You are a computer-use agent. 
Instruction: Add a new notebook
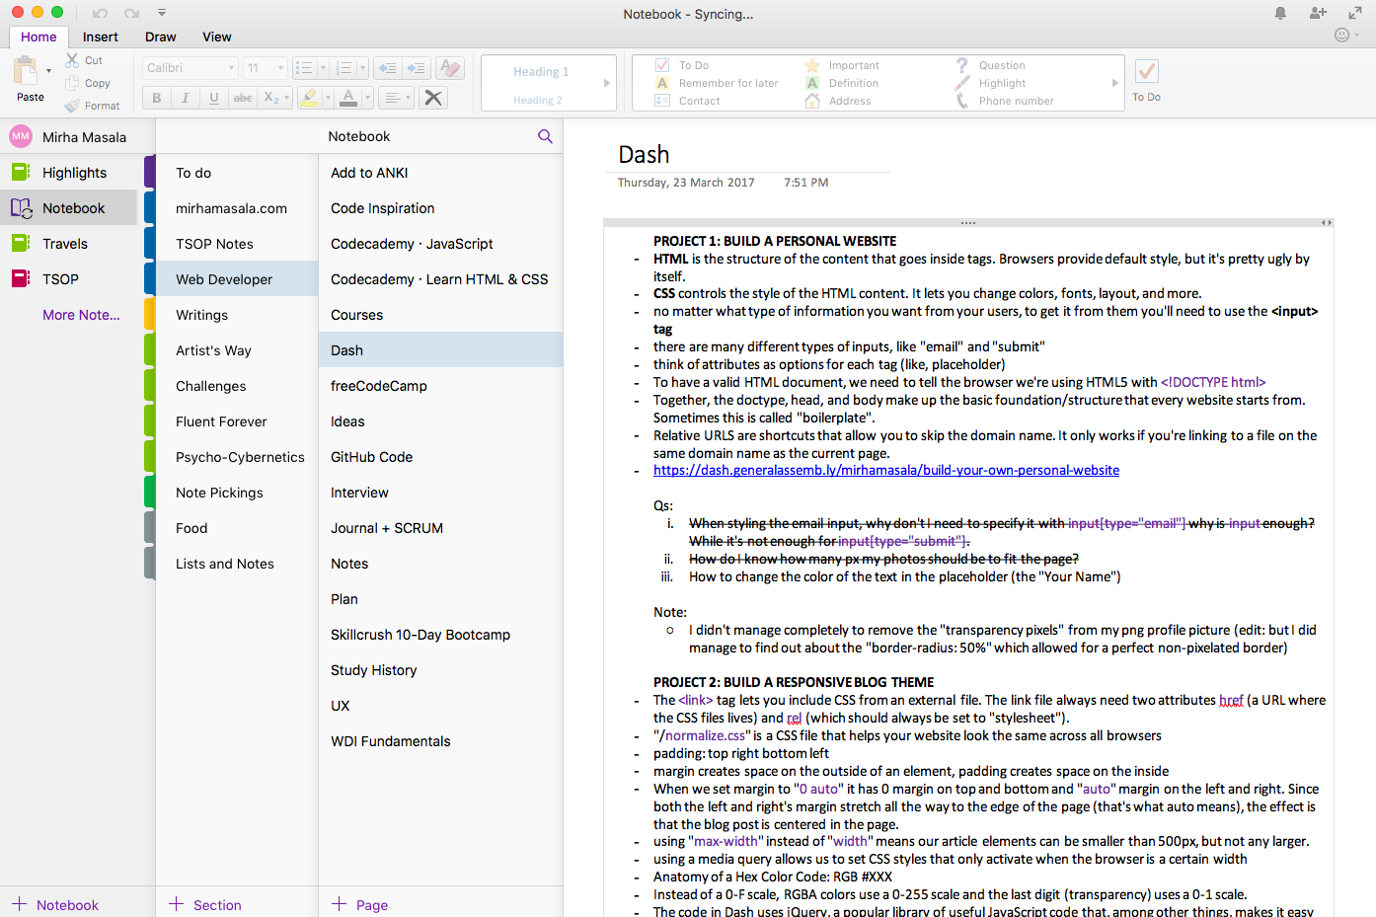click(55, 904)
